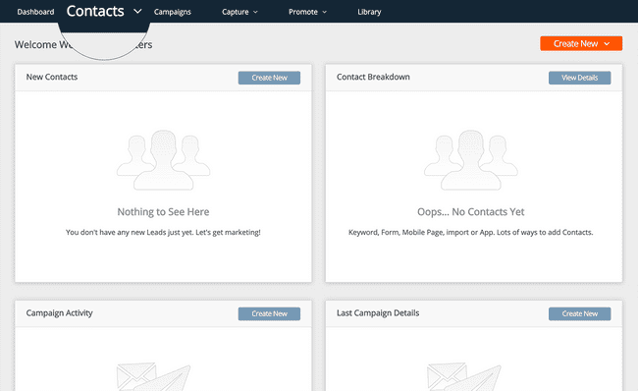Expand the Capture dropdown arrow
Image resolution: width=638 pixels, height=391 pixels.
[255, 12]
